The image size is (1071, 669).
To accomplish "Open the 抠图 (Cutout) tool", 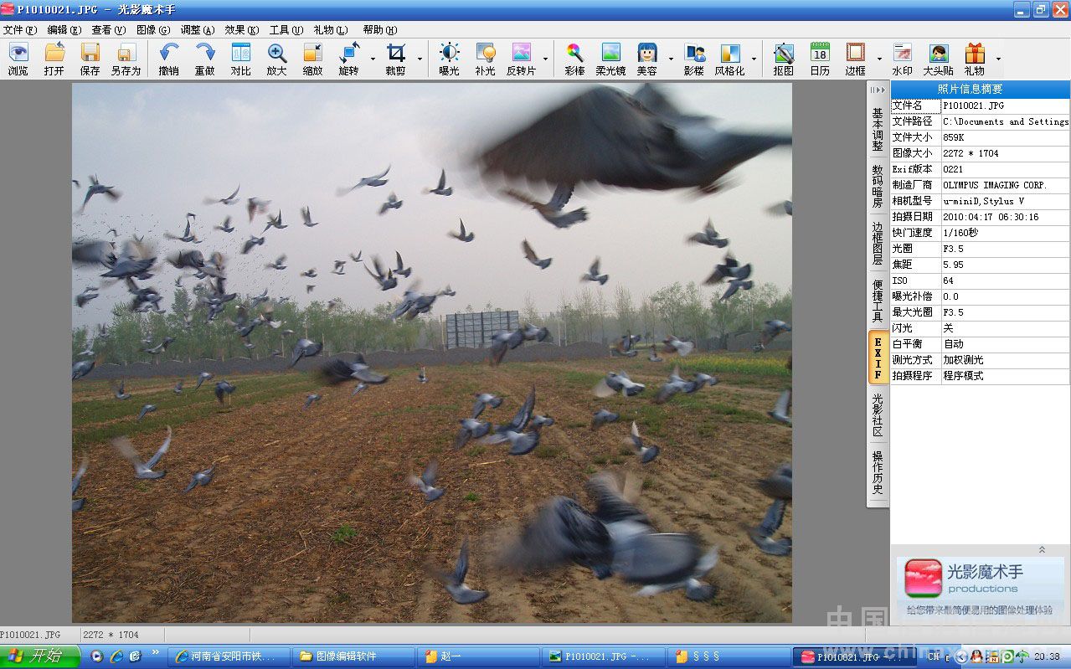I will tap(783, 59).
